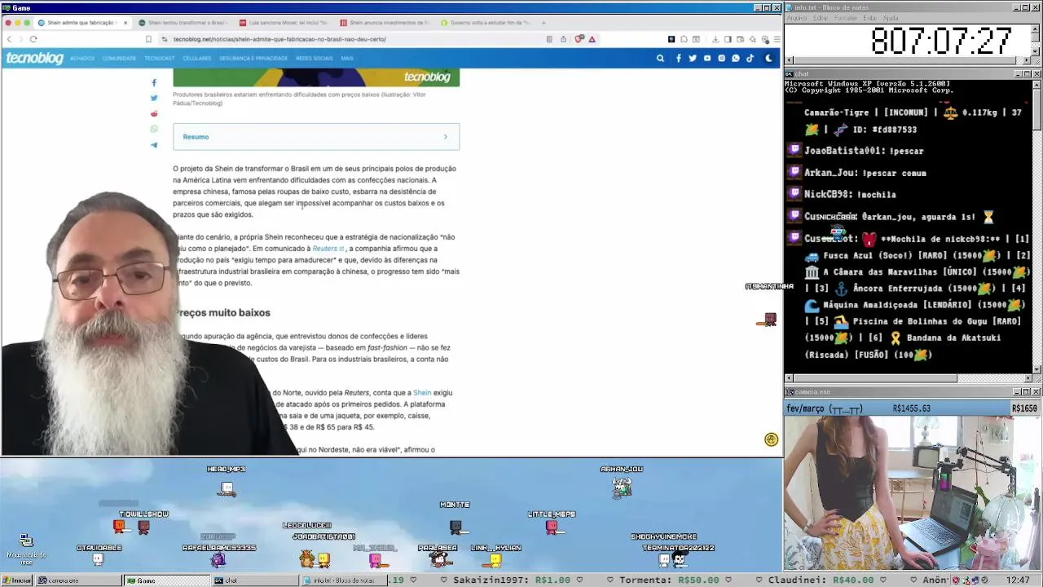Expand the MAIS navigation dropdown
The width and height of the screenshot is (1043, 587).
pyautogui.click(x=347, y=59)
